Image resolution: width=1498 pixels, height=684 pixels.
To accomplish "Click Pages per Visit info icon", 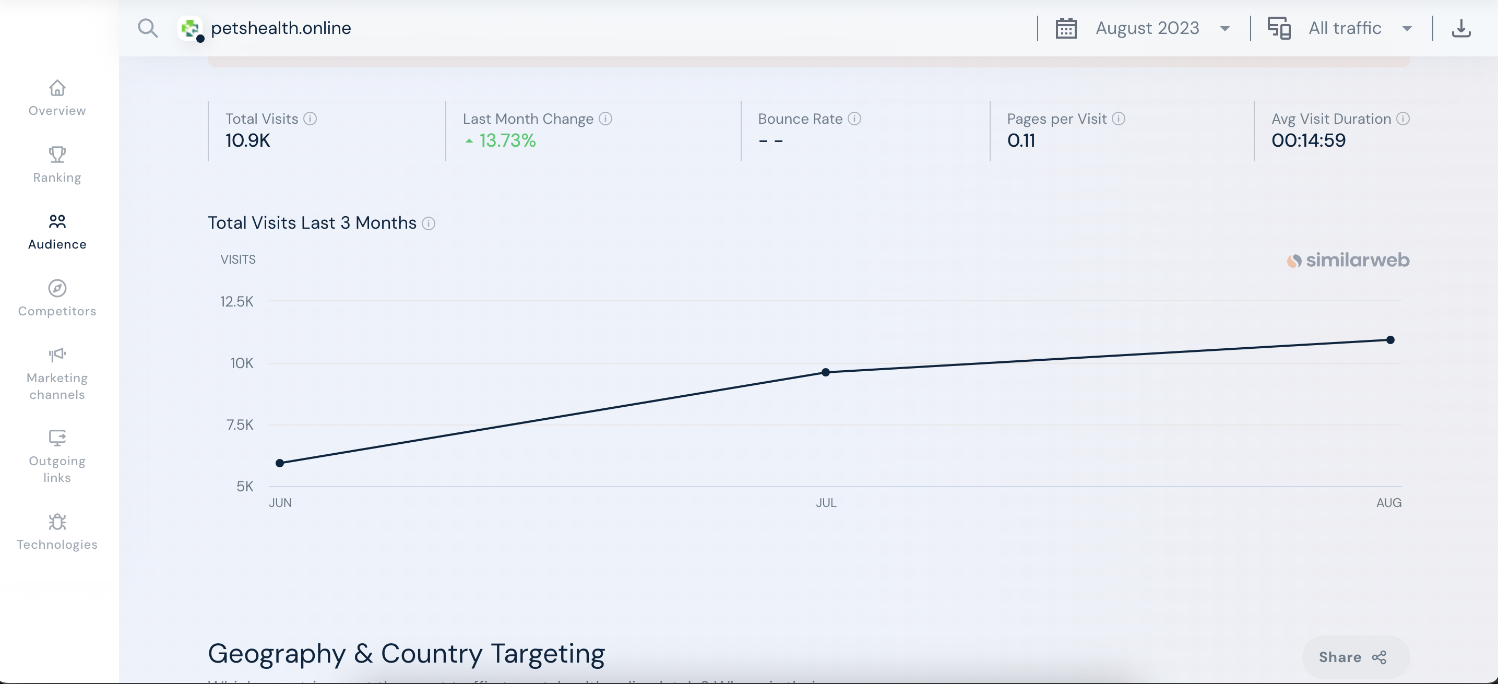I will point(1119,119).
